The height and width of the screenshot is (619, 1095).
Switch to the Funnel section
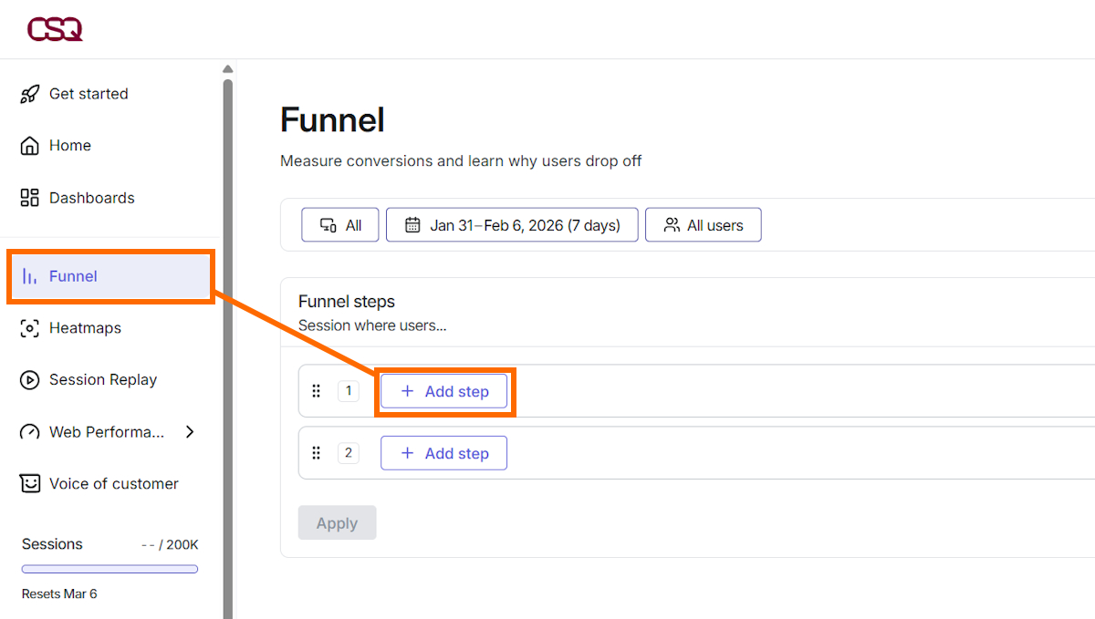(73, 275)
